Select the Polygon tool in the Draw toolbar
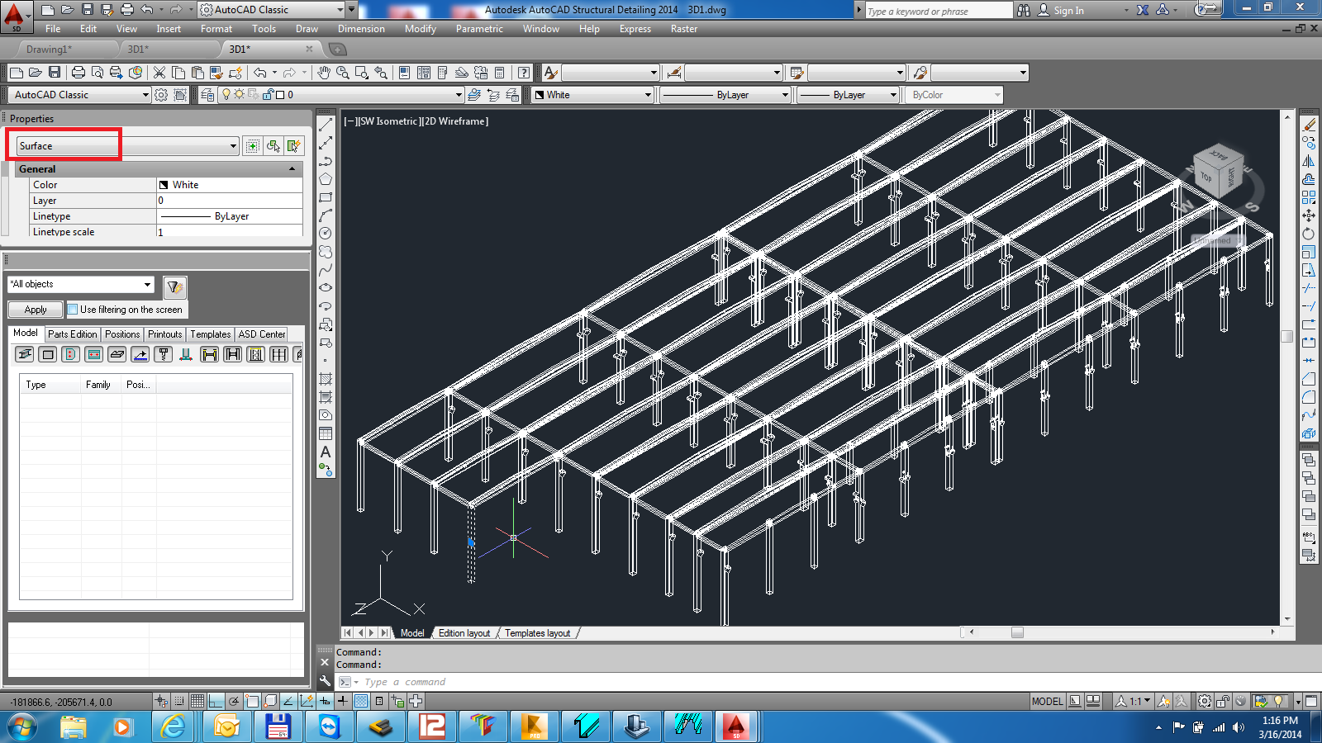 click(325, 180)
